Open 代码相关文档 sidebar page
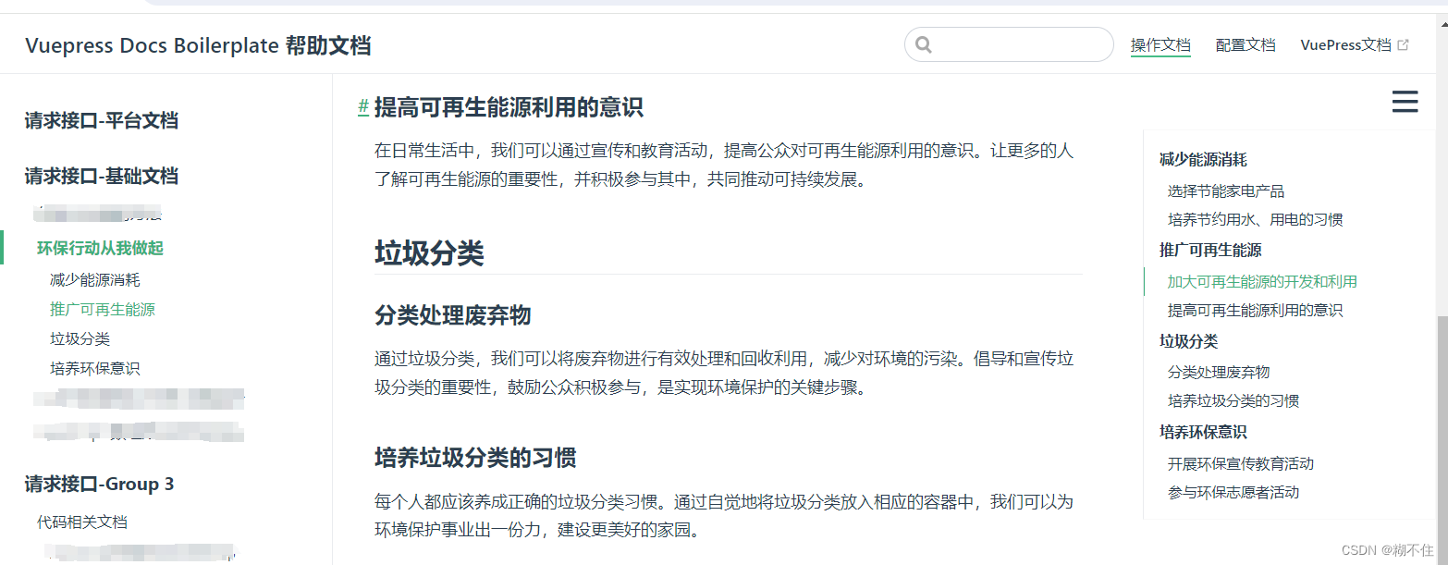1448x565 pixels. click(82, 522)
